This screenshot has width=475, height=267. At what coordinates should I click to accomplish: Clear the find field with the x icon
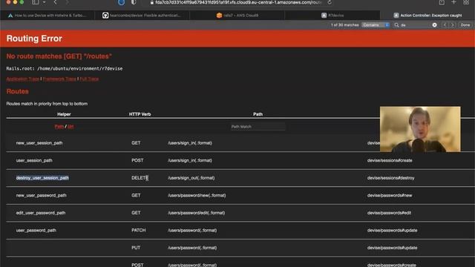[434, 24]
